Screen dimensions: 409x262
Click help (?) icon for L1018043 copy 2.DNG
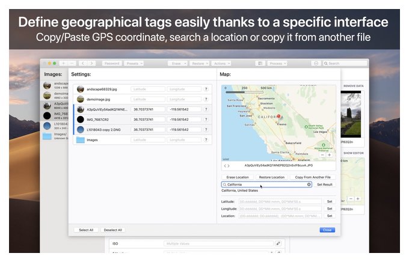[206, 130]
